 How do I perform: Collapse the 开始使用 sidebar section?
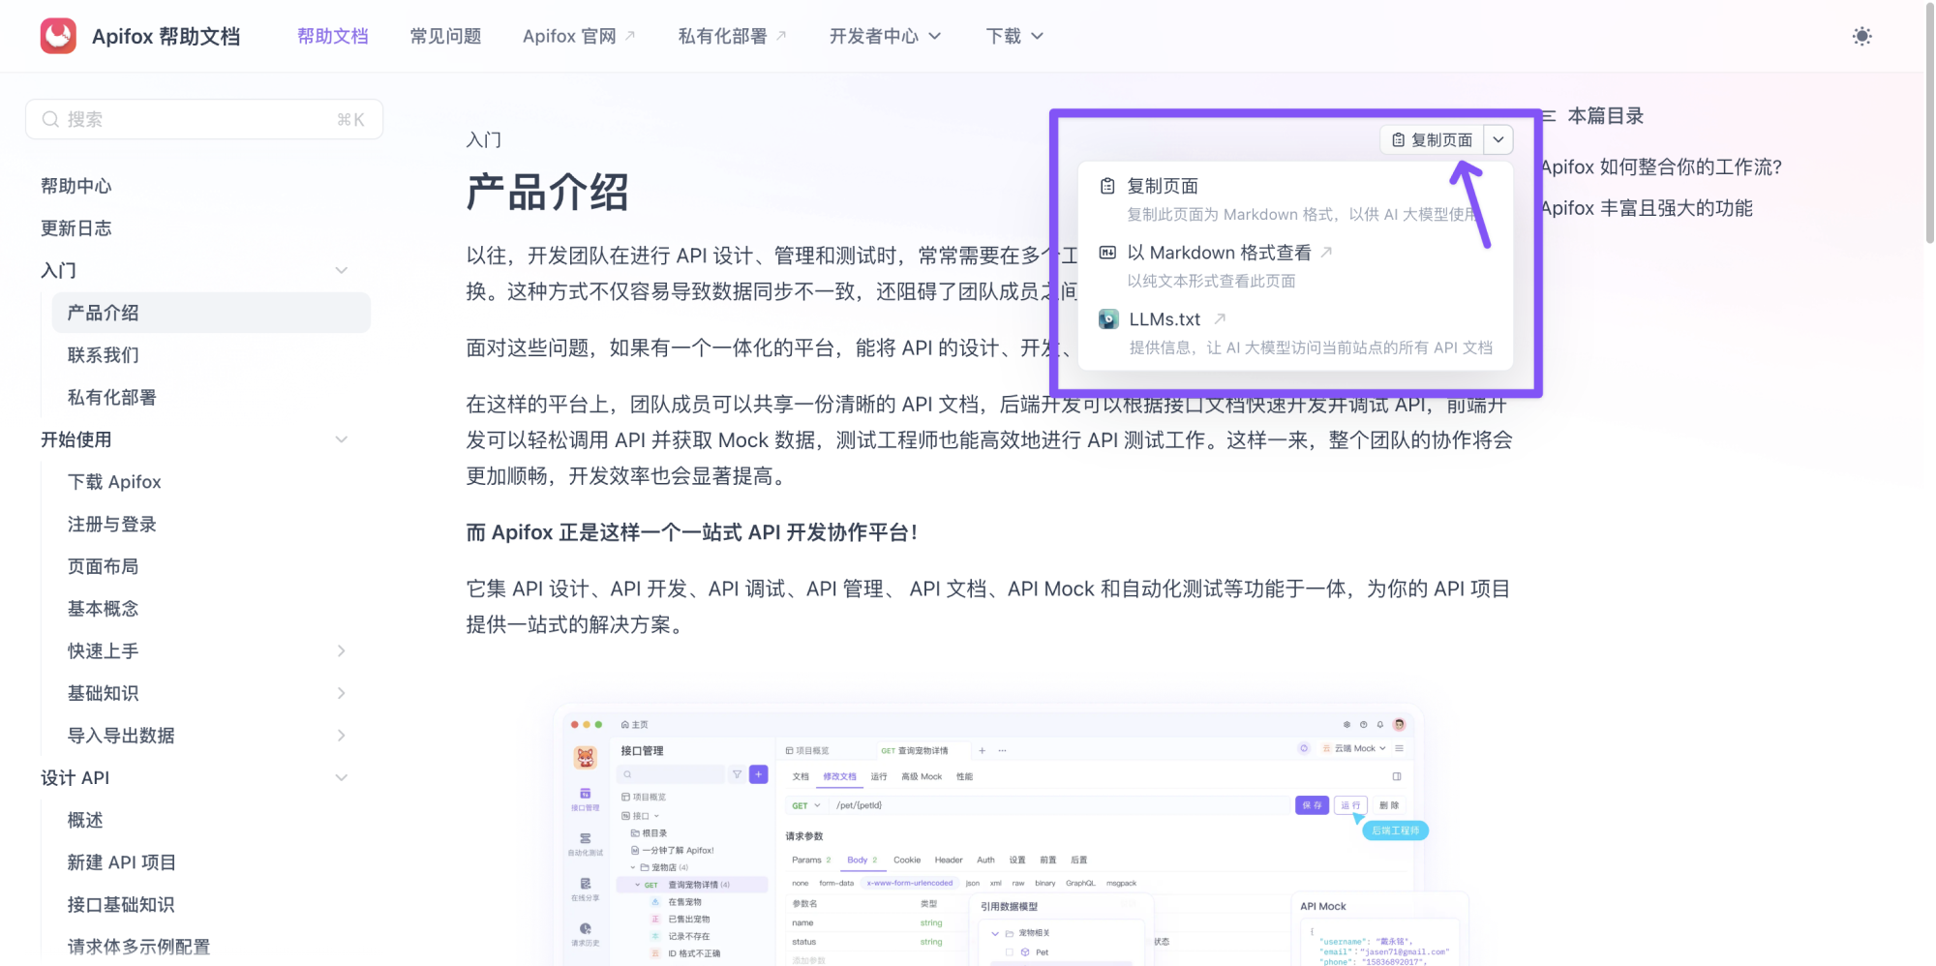click(341, 439)
